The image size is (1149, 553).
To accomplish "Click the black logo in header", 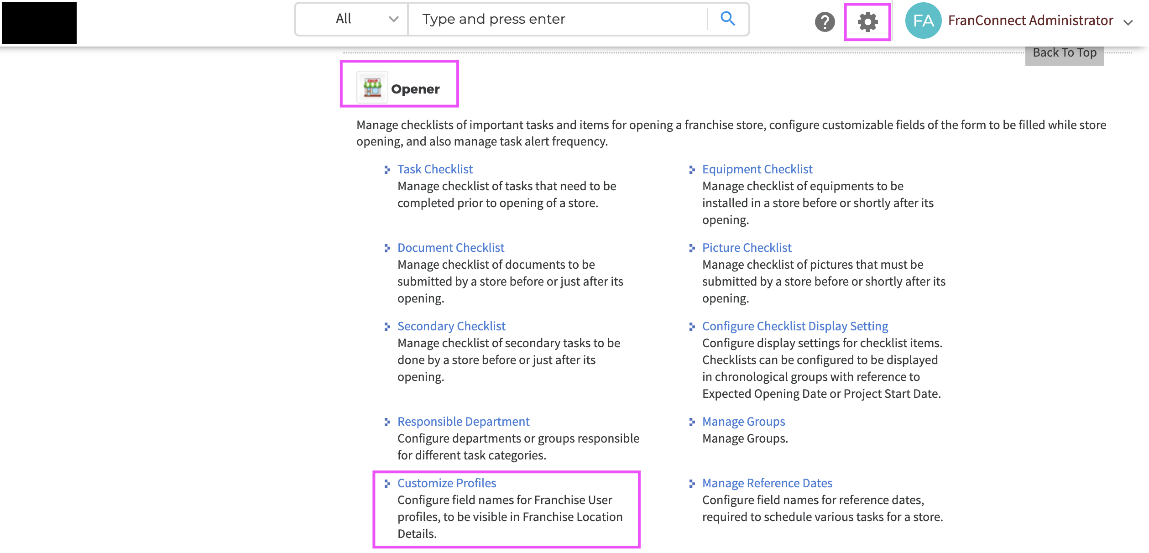I will 39,23.
